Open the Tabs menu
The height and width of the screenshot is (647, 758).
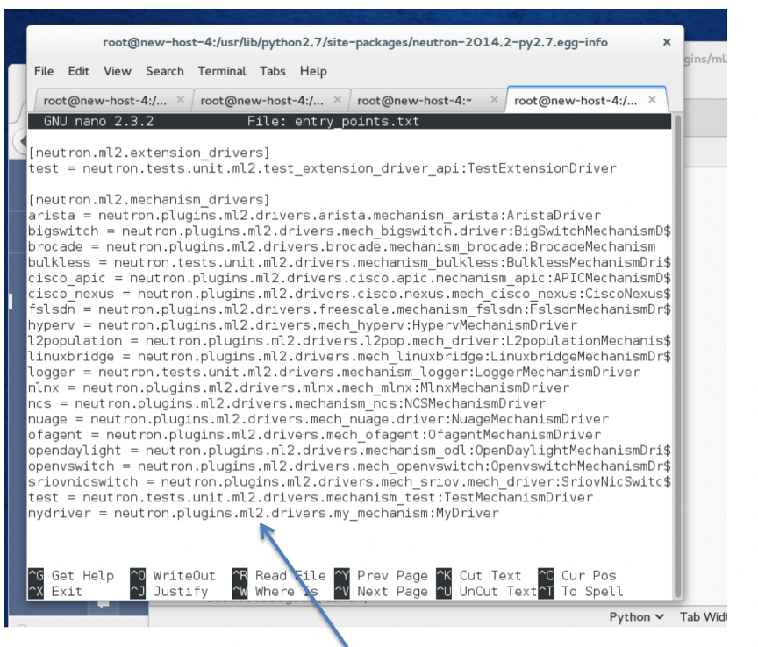pos(272,72)
